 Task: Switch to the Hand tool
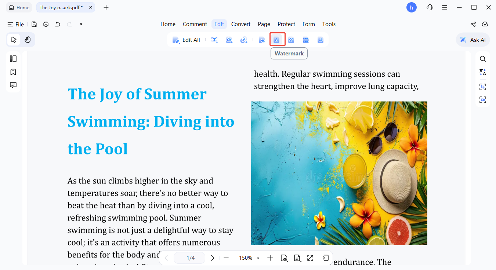coord(28,40)
